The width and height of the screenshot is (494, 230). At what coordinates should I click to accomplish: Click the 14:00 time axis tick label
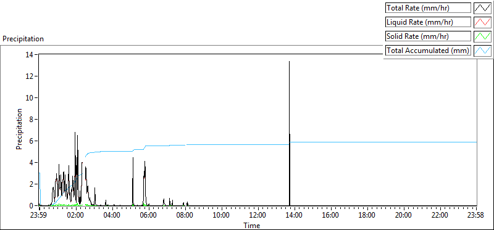(295, 216)
